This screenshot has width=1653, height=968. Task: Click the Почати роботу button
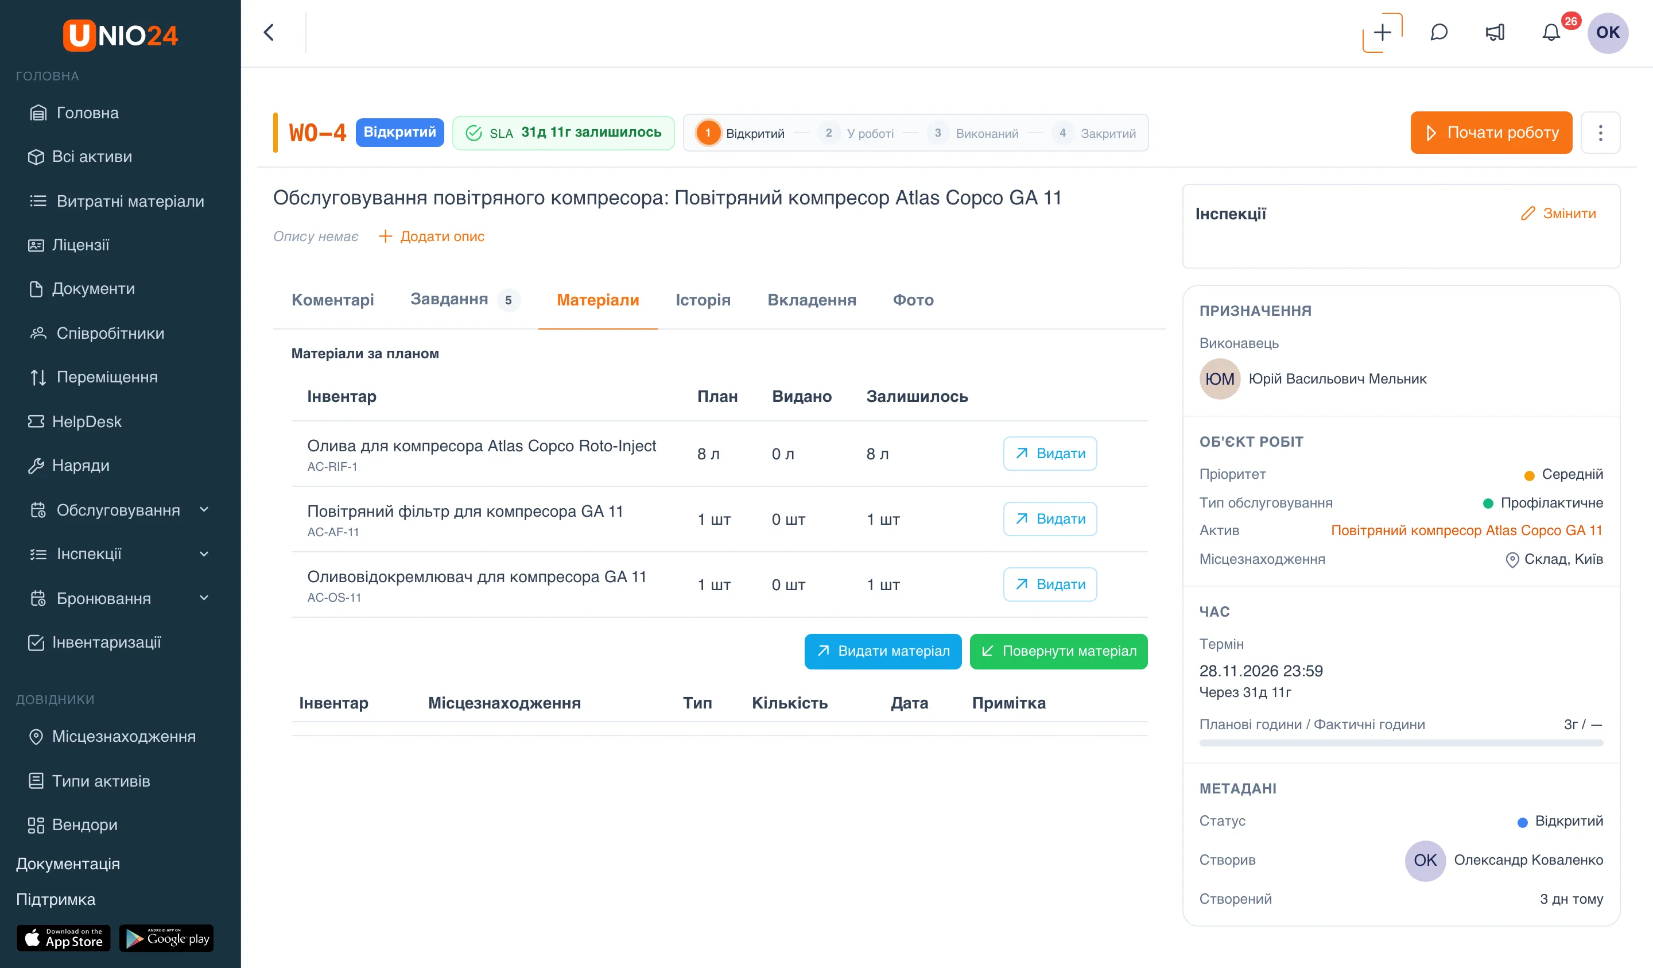(x=1491, y=133)
